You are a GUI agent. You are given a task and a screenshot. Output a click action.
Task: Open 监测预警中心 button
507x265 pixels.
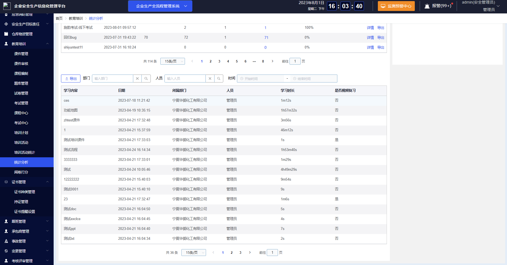pos(396,6)
